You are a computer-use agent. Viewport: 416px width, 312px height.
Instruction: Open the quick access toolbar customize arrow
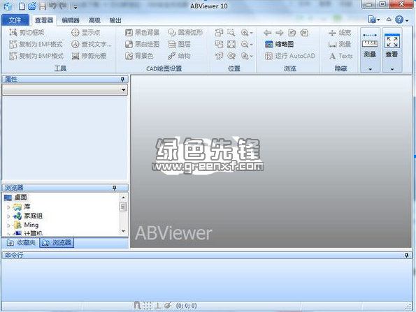(x=76, y=8)
